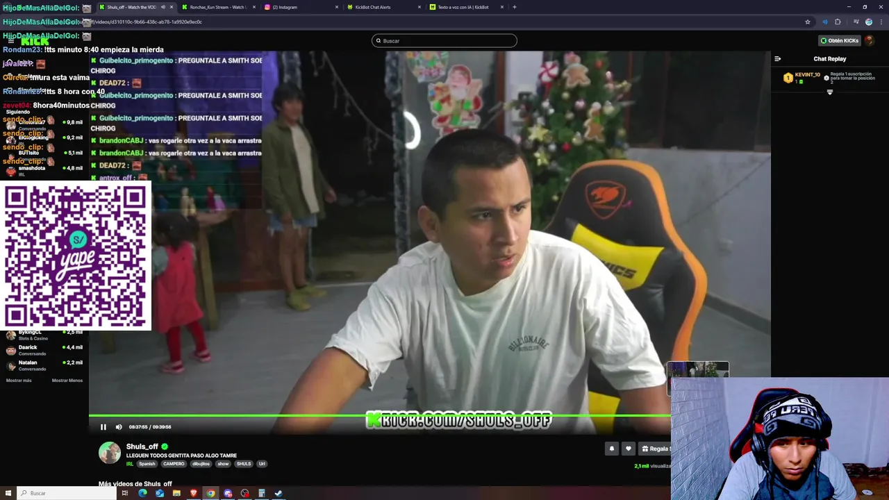Open the Kick user avatar menu

tap(869, 40)
